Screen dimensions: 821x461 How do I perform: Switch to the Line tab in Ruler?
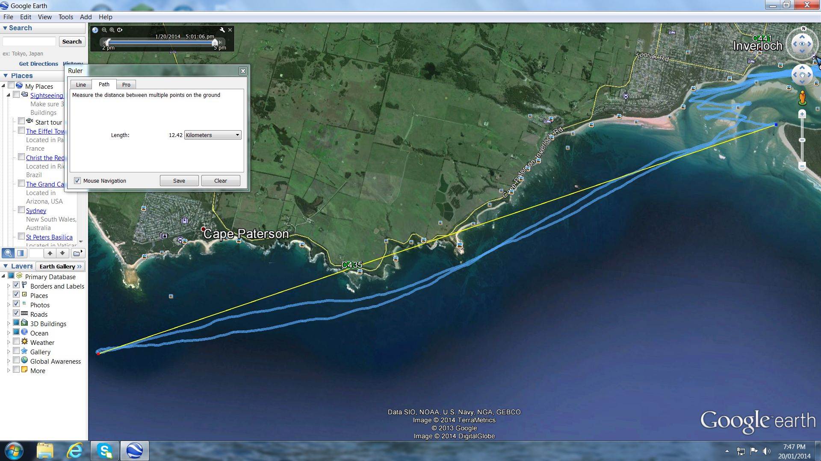point(81,85)
